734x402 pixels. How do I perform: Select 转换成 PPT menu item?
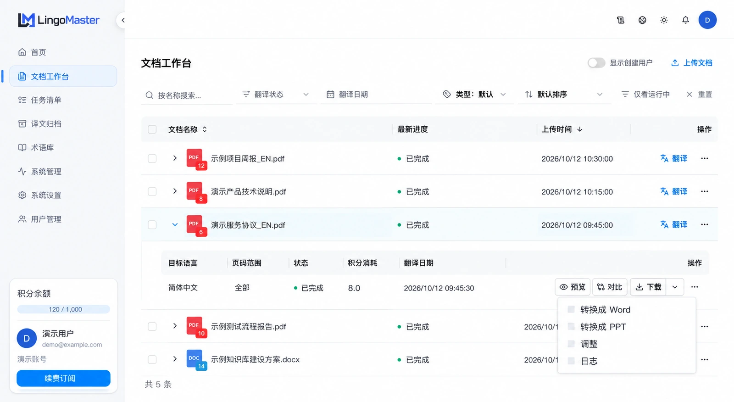[627, 327]
